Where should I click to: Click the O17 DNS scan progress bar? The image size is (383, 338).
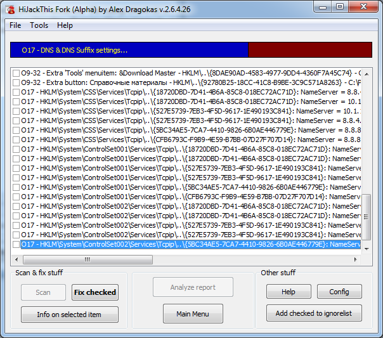[x=191, y=50]
